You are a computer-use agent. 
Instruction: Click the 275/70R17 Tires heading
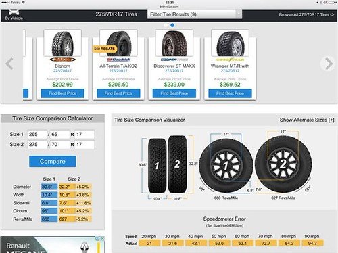tap(116, 14)
